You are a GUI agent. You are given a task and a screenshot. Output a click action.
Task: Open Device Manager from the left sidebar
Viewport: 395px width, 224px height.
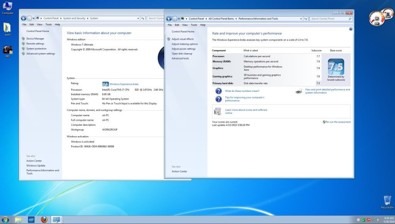point(35,39)
